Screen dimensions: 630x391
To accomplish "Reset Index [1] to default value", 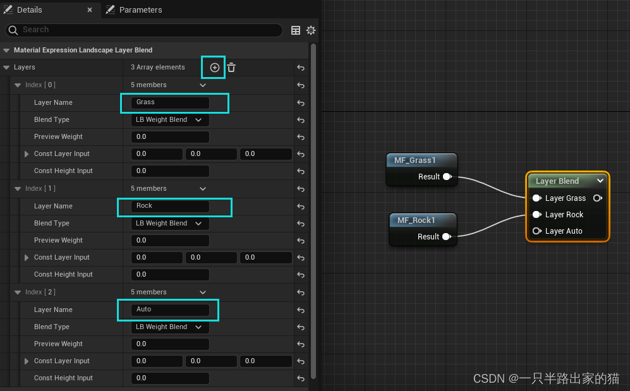I will click(301, 189).
